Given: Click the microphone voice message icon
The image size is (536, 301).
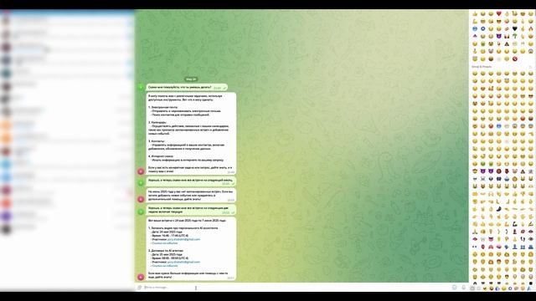Looking at the screenshot, I should coord(463,288).
